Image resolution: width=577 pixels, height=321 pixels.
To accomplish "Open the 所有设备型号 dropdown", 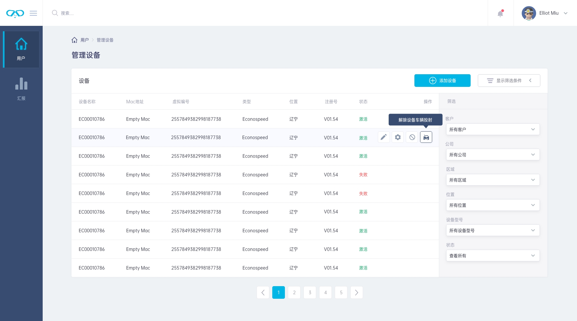I will click(493, 231).
